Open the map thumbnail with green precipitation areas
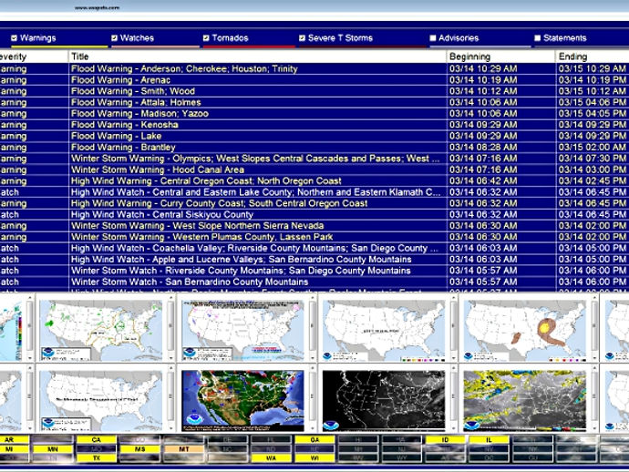This screenshot has height=472, width=629. point(100,330)
